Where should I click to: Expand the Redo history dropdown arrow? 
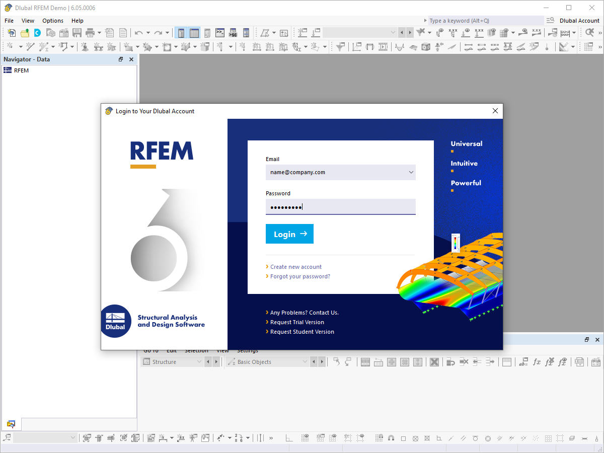(168, 33)
